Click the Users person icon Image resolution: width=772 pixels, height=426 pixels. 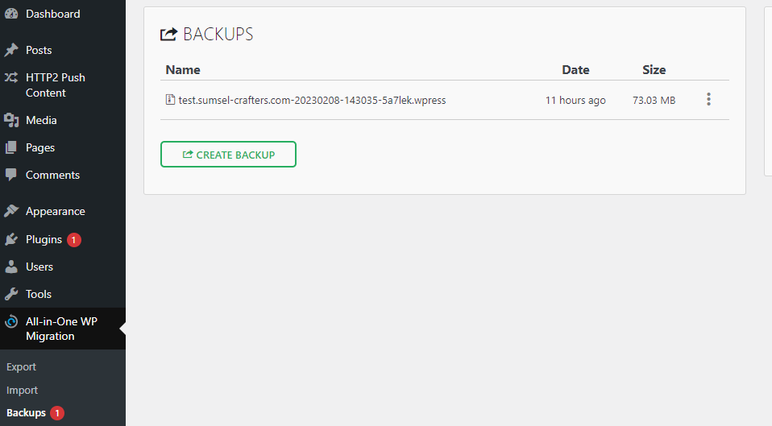click(x=11, y=267)
